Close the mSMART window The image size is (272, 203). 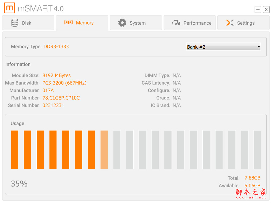(x=266, y=9)
